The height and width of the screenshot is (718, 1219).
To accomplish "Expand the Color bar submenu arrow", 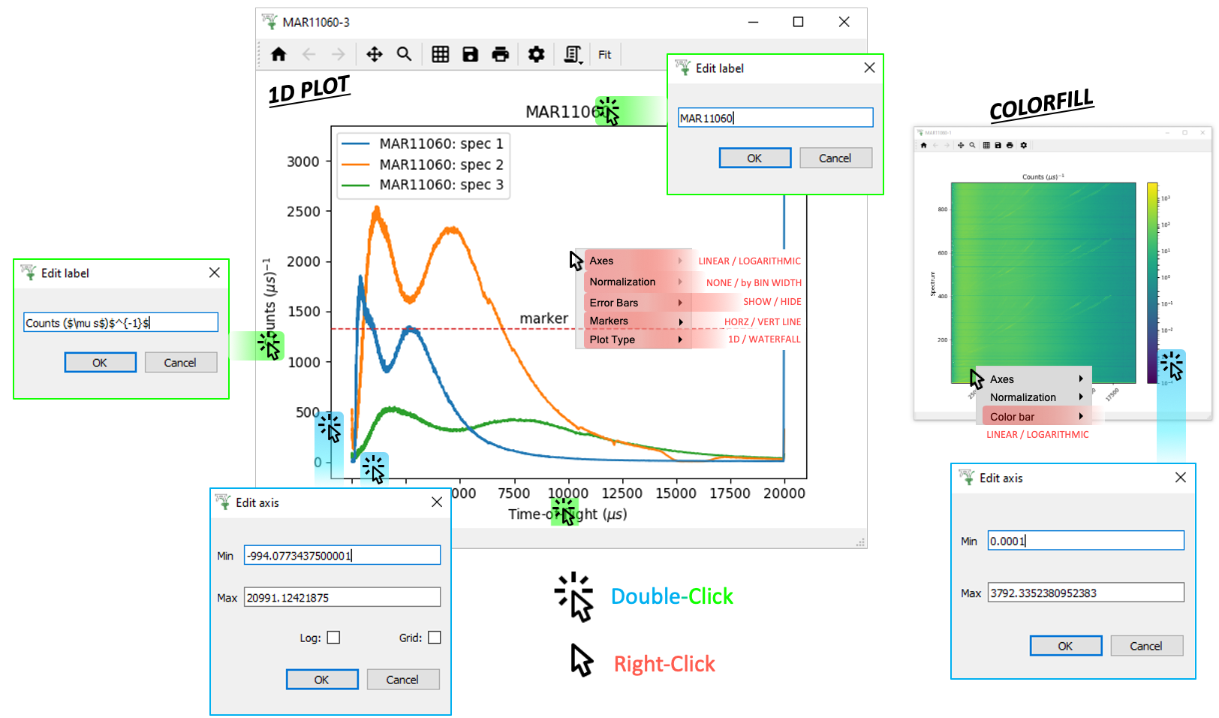I will (1081, 416).
